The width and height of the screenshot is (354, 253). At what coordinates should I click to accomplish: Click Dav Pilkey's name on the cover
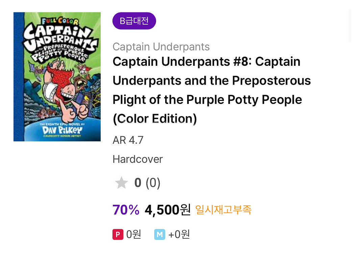(x=58, y=129)
